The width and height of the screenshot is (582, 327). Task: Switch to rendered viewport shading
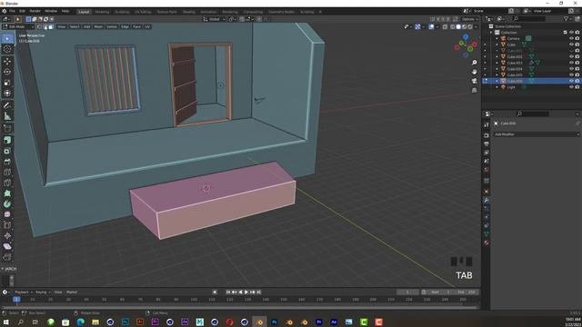click(x=470, y=26)
